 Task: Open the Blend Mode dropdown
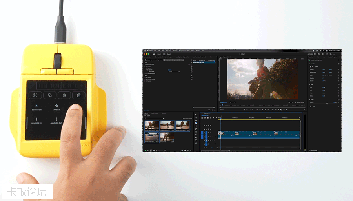174,72
